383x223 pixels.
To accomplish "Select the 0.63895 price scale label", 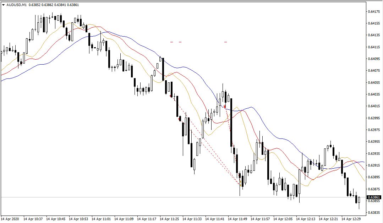I will 374,177.
